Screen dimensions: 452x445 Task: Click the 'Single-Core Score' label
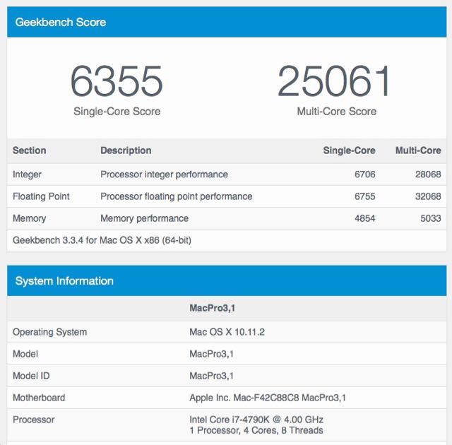pyautogui.click(x=117, y=112)
